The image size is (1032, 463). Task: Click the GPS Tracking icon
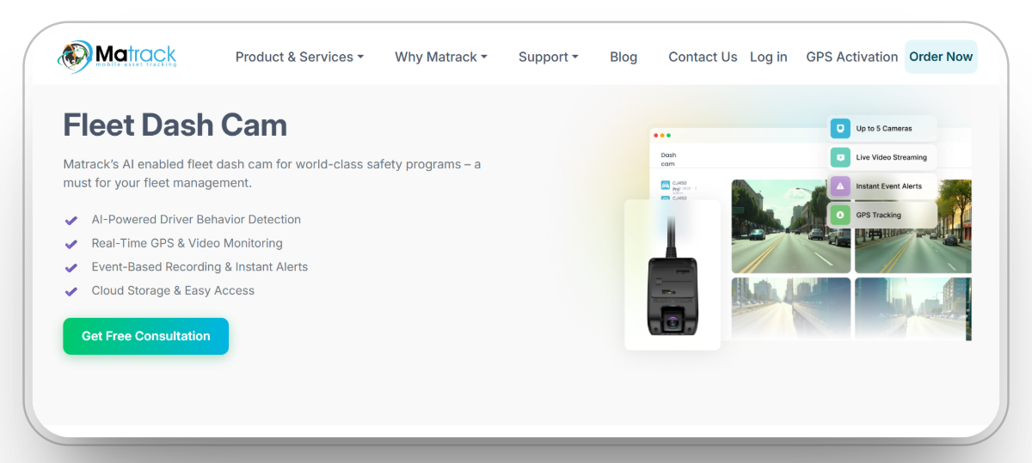(x=840, y=215)
